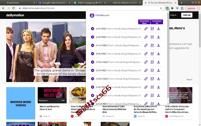
Task: Go to the dailymotion home logo
Action: click(x=15, y=15)
